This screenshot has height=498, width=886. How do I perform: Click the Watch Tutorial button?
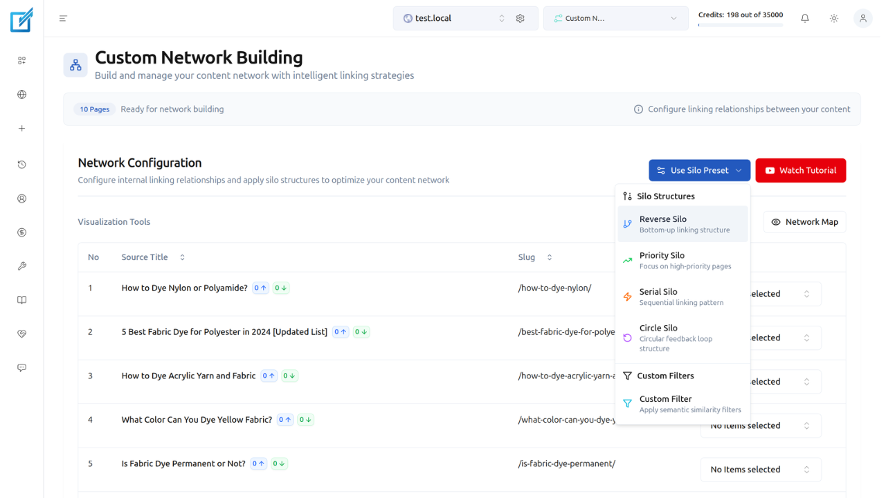point(800,170)
